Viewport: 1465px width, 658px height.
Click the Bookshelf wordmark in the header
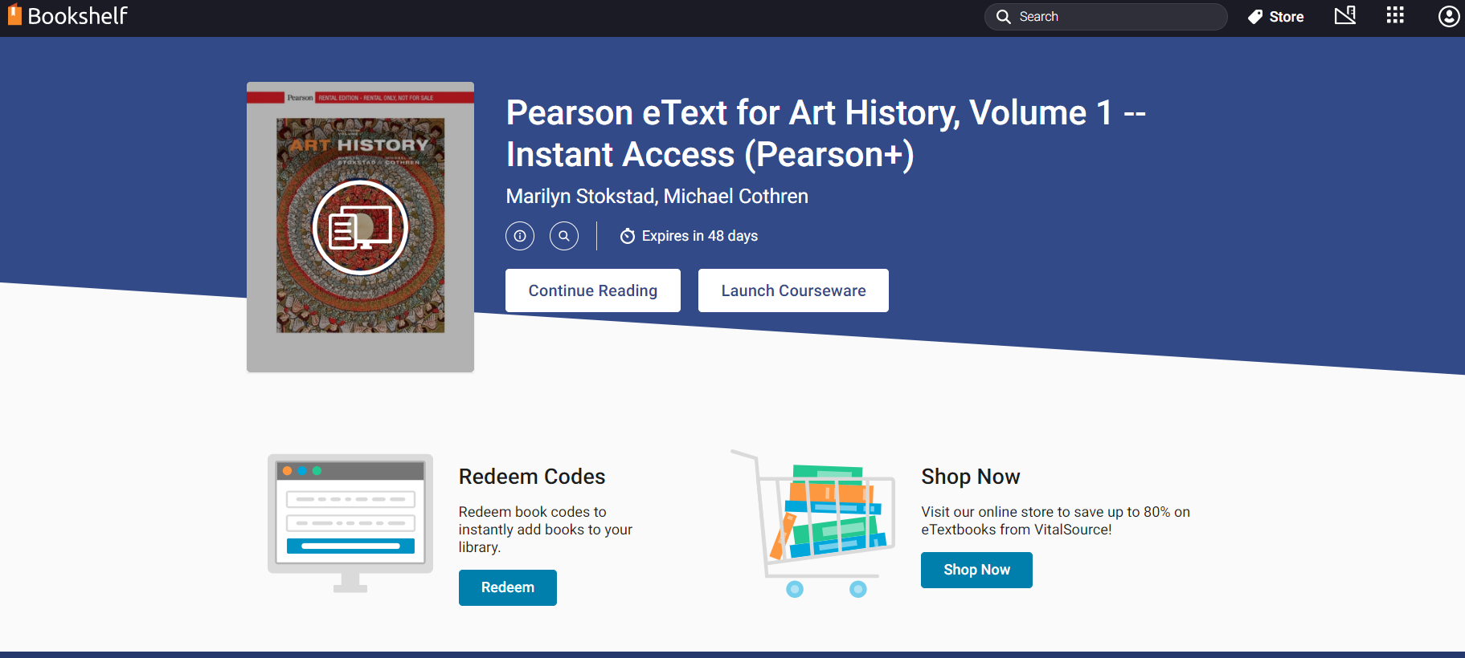(x=78, y=15)
